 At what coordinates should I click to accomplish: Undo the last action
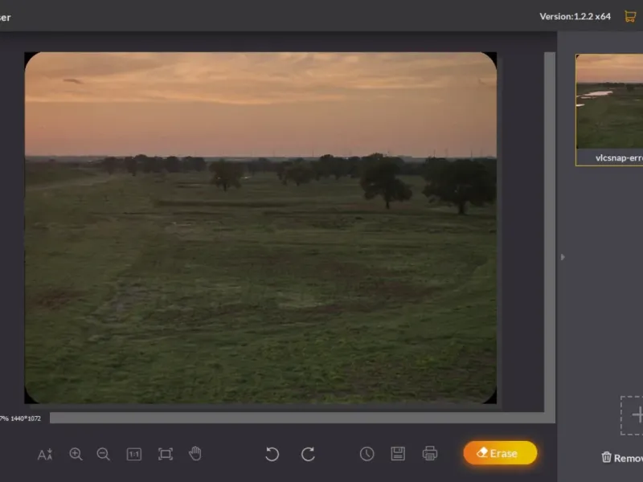(272, 454)
